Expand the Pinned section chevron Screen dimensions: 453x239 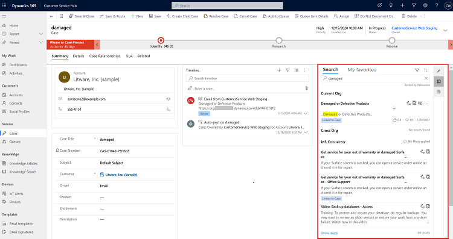(x=41, y=42)
